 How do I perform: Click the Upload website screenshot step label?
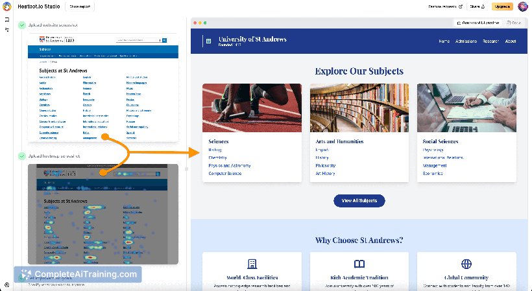pos(53,25)
